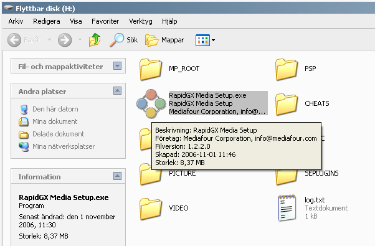
Task: Click the Fil- och mappaktiviteter header text
Action: 60,67
